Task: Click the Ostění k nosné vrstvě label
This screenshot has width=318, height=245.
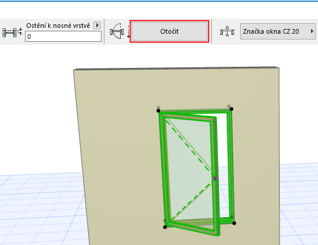Action: coord(58,26)
